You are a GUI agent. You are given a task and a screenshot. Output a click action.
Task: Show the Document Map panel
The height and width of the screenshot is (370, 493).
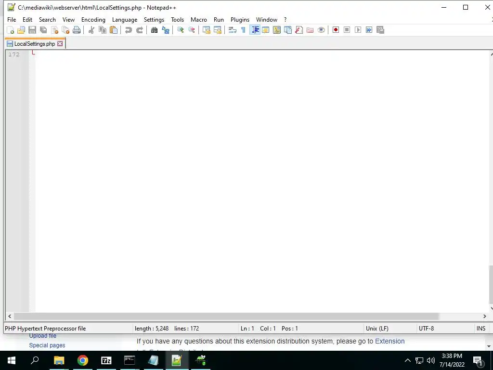coord(277,30)
